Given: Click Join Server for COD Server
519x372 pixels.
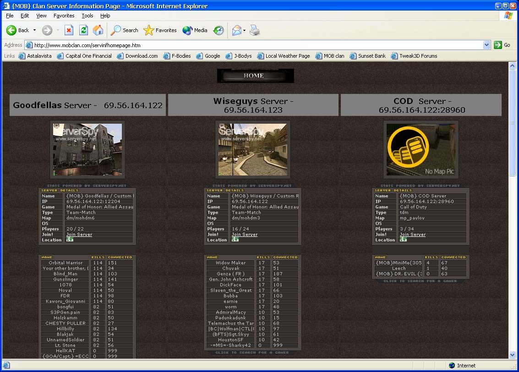Looking at the screenshot, I should coord(413,234).
